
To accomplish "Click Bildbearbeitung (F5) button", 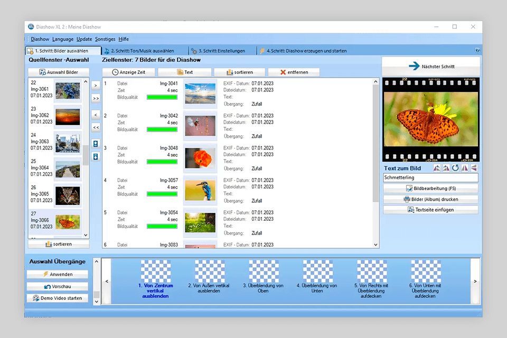I will [x=431, y=188].
